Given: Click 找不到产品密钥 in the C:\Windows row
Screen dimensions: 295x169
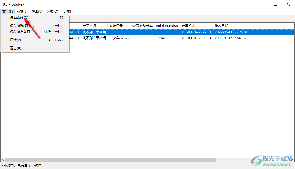Looking at the screenshot, I should point(94,38).
